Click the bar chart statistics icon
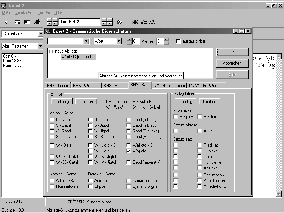The width and height of the screenshot is (284, 213). coord(37,22)
